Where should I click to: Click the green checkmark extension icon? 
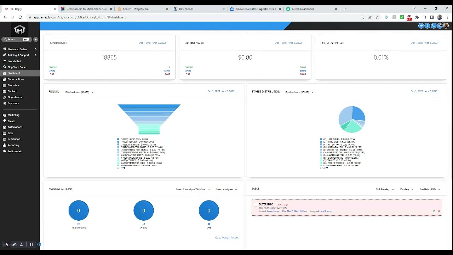tap(402, 17)
